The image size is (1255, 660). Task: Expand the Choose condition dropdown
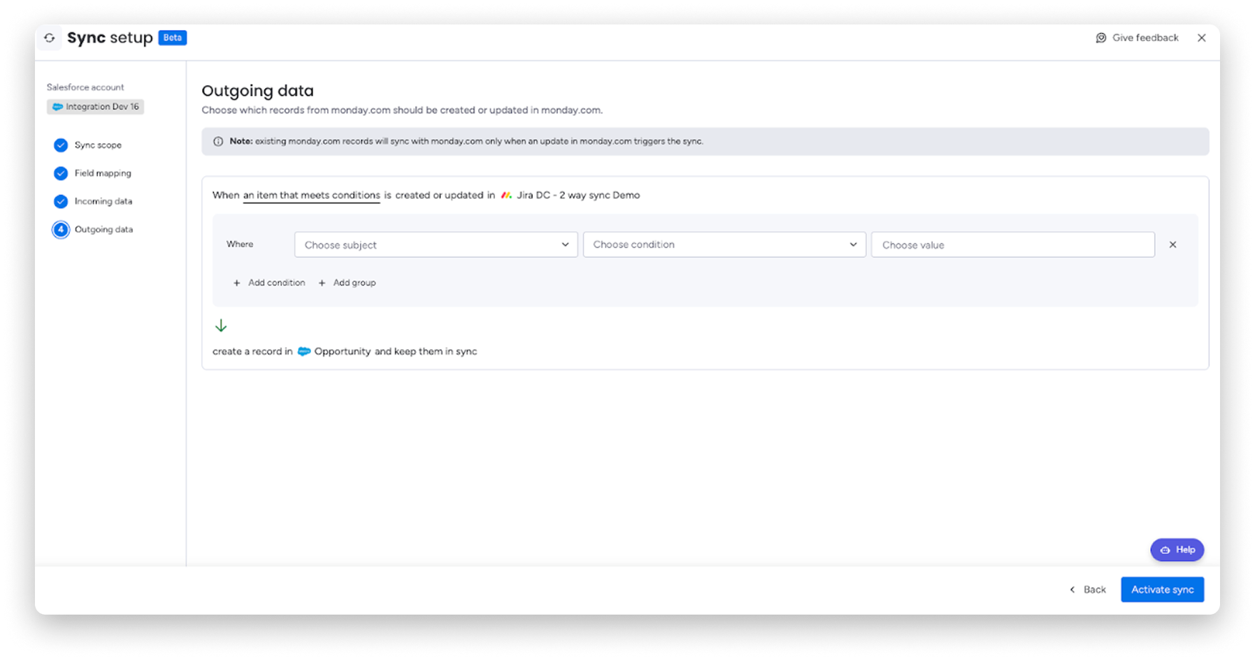pyautogui.click(x=724, y=244)
